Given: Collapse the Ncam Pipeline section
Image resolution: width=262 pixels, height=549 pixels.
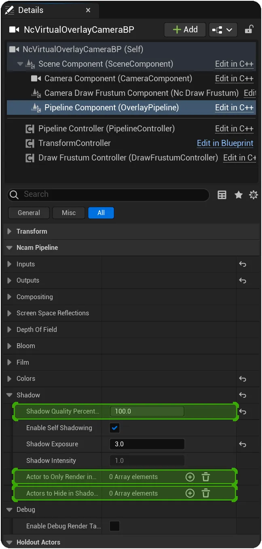Looking at the screenshot, I should pyautogui.click(x=9, y=247).
